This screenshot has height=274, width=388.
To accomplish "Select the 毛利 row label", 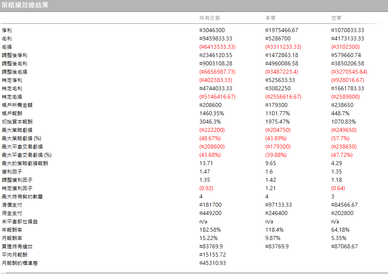I will (x=7, y=39).
